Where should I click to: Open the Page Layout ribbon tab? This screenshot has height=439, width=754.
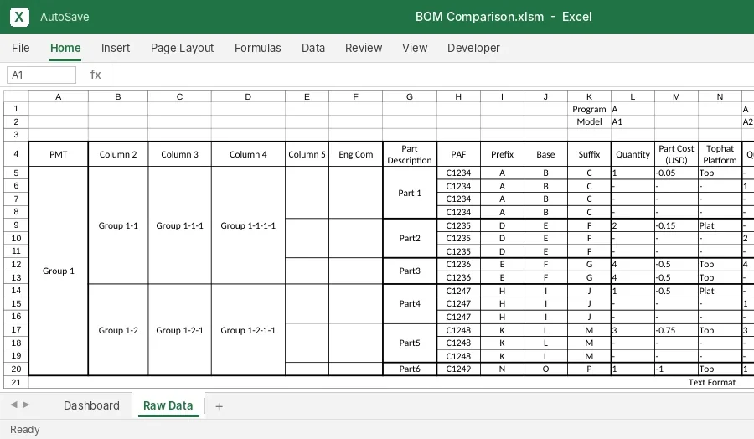coord(183,48)
